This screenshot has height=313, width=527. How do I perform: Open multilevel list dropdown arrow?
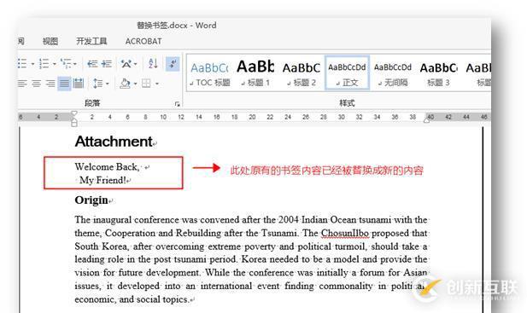74,64
